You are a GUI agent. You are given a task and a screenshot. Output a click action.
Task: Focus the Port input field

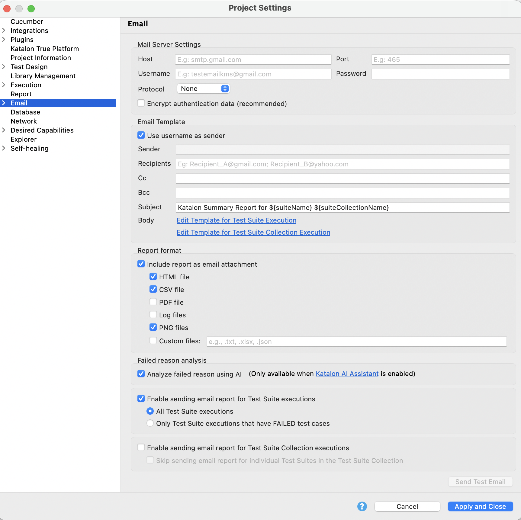tap(440, 59)
